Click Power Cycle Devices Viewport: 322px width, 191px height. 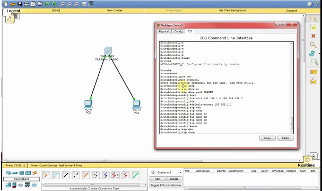point(44,165)
